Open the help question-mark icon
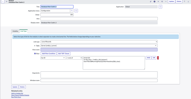 (154, 1)
